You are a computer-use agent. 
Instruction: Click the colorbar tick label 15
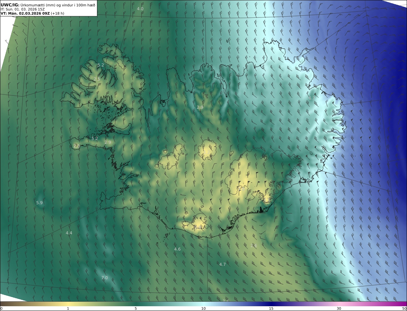tap(271, 309)
